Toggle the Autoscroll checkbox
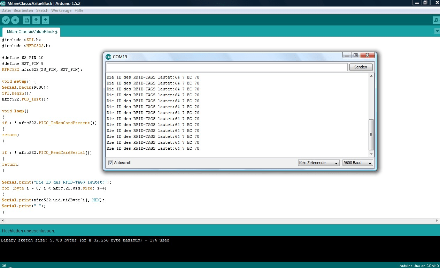Screen dimensions: 440x268 pyautogui.click(x=111, y=163)
